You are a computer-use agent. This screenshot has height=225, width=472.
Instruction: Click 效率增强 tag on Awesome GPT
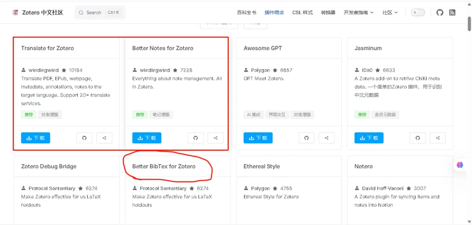302,114
